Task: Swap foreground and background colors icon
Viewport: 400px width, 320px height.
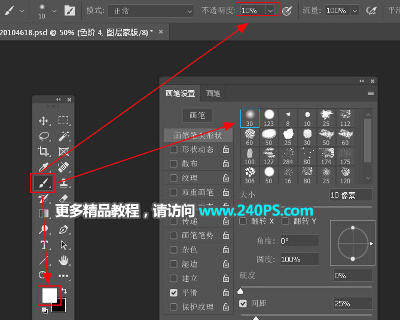Action: tap(65, 290)
